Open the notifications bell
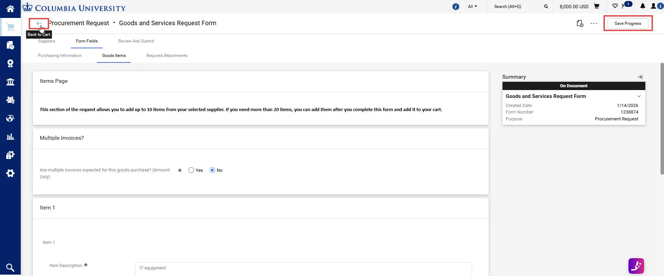The width and height of the screenshot is (664, 276). 643,6
